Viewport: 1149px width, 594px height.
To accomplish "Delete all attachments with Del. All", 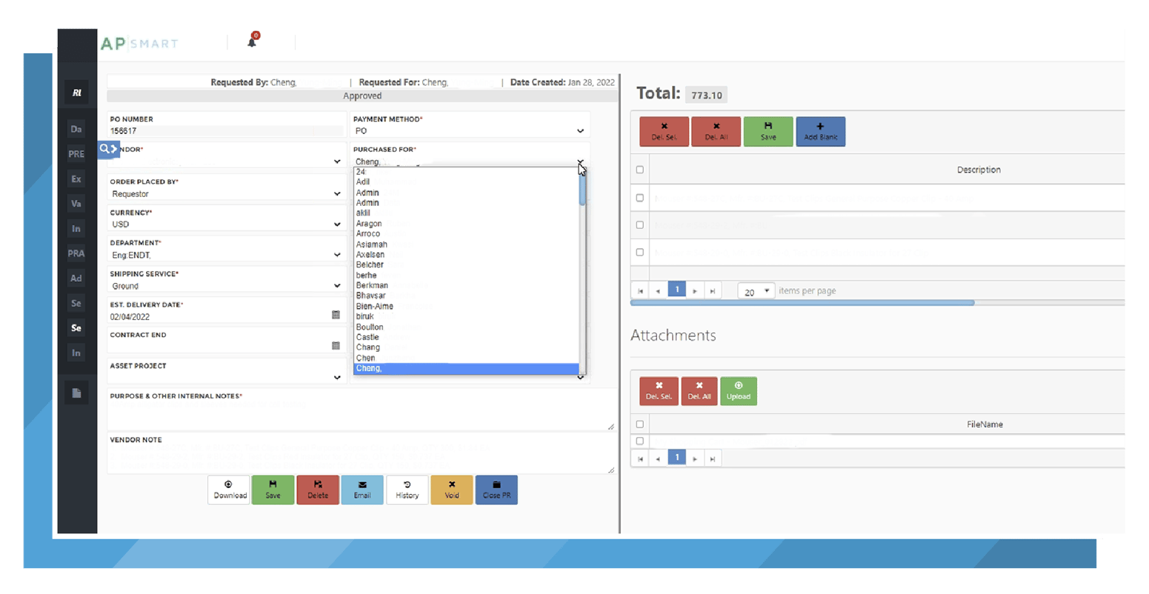I will tap(699, 391).
